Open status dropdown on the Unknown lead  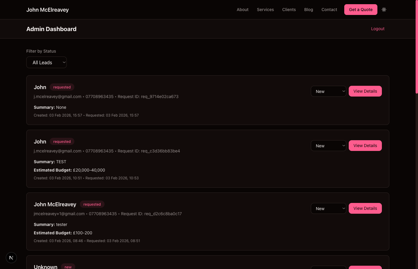click(328, 267)
